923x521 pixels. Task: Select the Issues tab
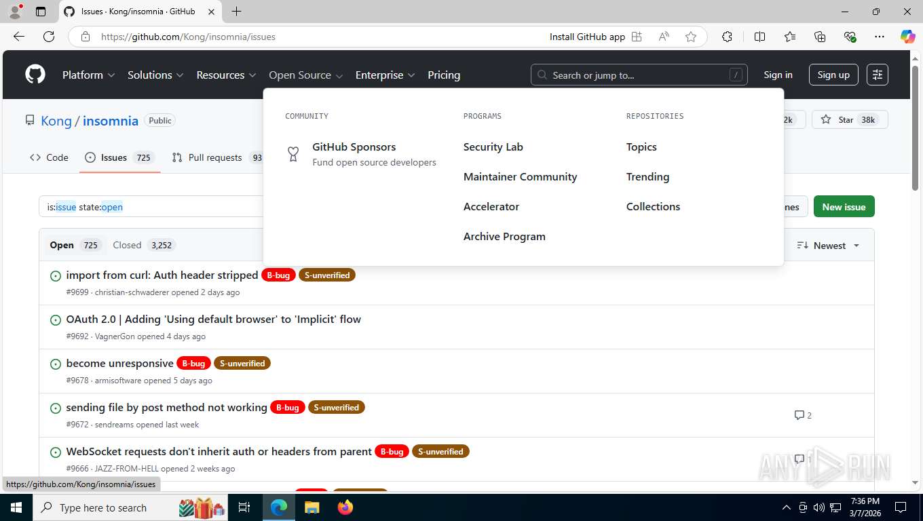coord(119,157)
